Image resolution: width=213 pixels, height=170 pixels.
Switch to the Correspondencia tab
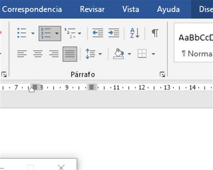coord(32,9)
